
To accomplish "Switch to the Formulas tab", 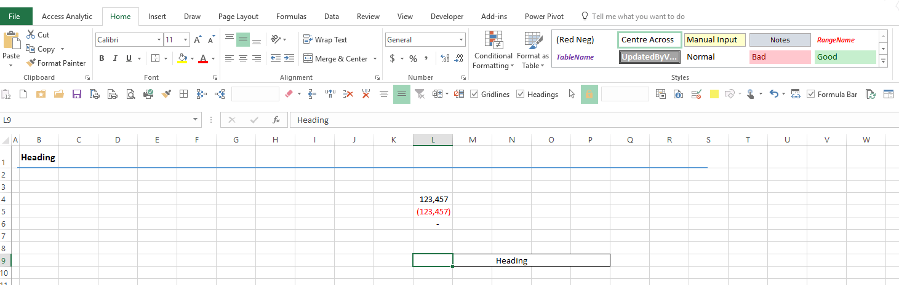I will tap(291, 17).
